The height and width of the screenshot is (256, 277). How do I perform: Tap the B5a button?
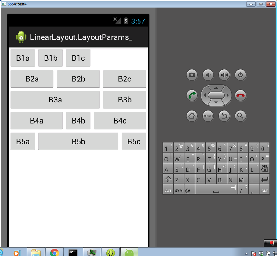pyautogui.click(x=23, y=141)
